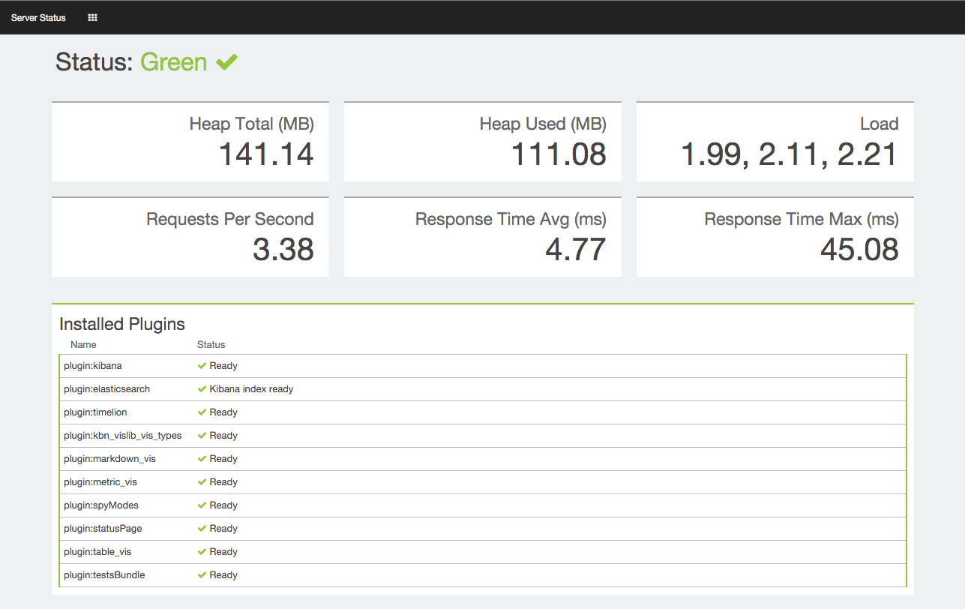Click the checkmark icon for plugin:testsBundle

(202, 575)
